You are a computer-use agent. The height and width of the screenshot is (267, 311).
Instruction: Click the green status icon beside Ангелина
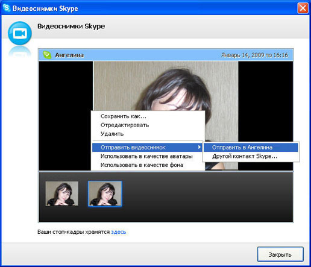47,55
